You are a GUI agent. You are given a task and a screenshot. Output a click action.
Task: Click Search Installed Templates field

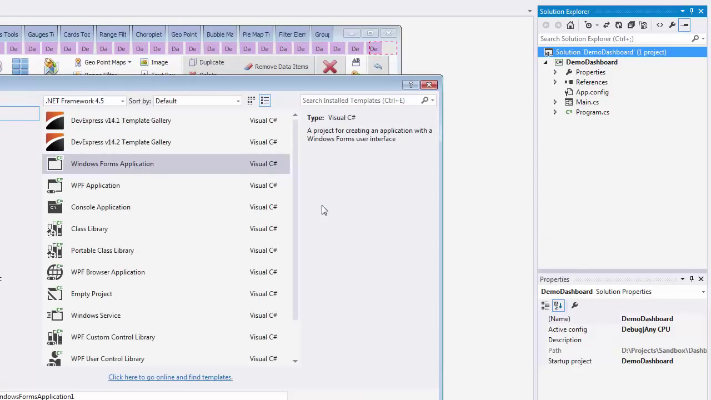coord(360,101)
